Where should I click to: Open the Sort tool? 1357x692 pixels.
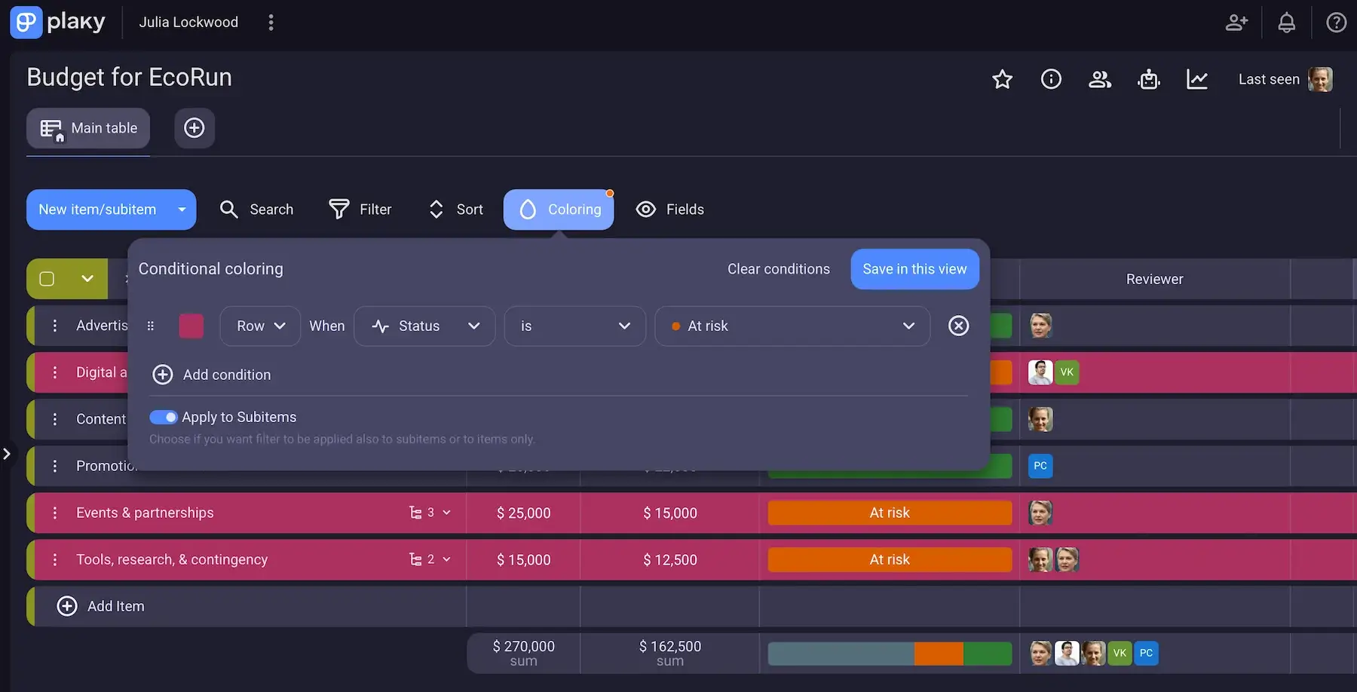tap(455, 210)
